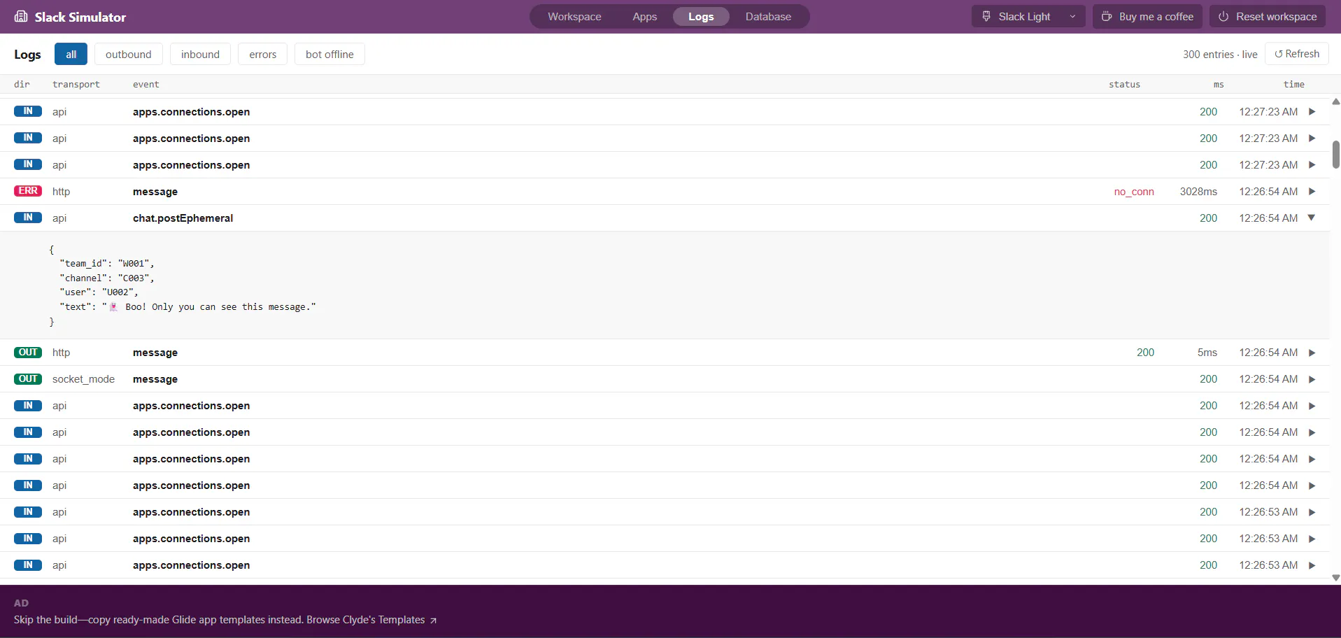Reset the workspace
Screen dimensions: 1341x638
[1267, 16]
